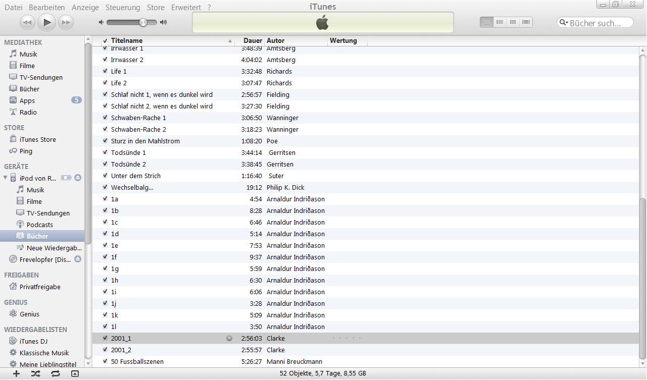Show or hide the artwork viewer

(75, 373)
